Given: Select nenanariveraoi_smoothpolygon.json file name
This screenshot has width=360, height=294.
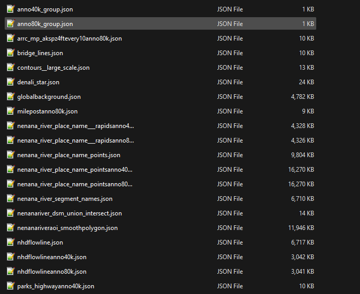Looking at the screenshot, I should 67,228.
